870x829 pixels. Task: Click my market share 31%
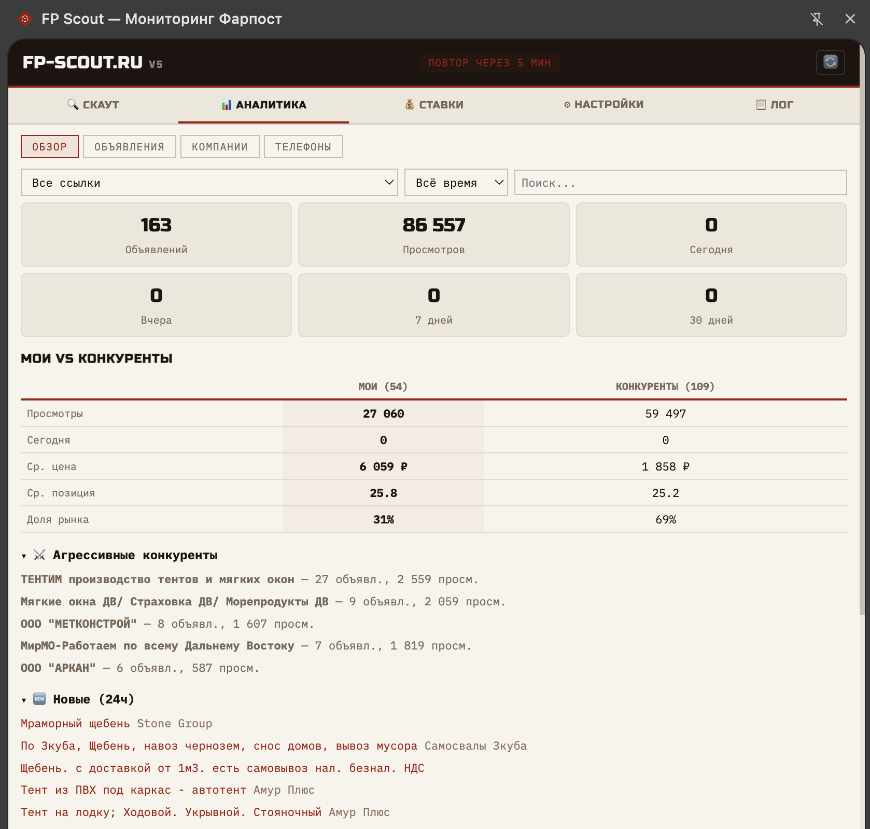pyautogui.click(x=383, y=519)
